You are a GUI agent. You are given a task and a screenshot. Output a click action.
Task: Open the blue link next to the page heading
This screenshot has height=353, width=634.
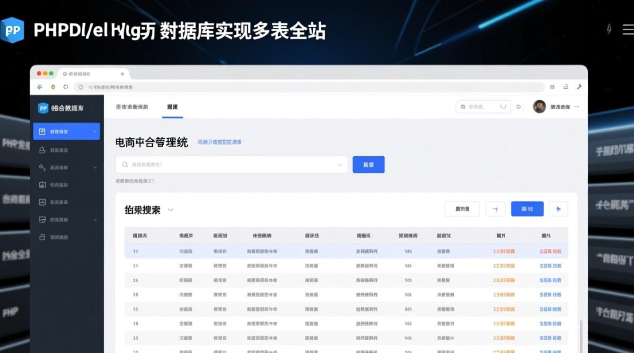coord(219,142)
